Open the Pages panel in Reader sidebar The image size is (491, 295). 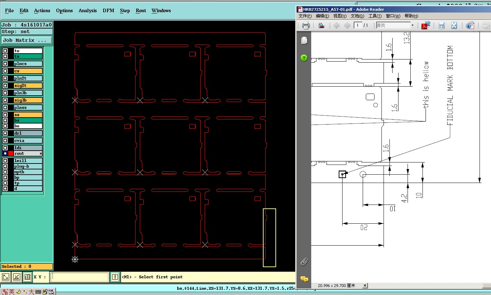click(x=304, y=40)
